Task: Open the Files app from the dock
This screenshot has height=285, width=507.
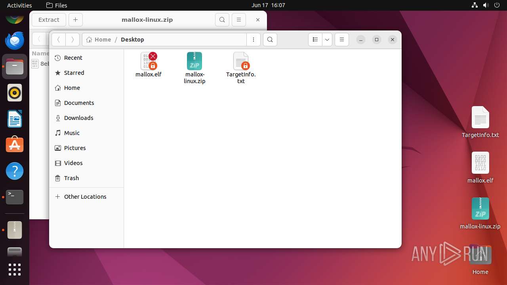Action: coord(15,67)
